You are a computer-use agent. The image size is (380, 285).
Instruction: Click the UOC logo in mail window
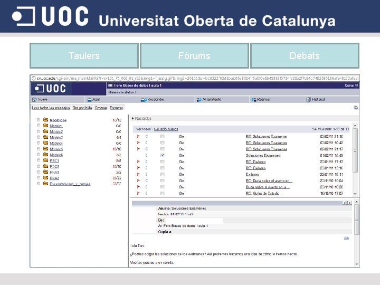(x=51, y=89)
